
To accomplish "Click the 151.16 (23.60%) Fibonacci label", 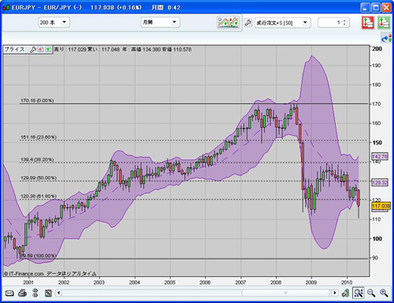I will click(39, 137).
